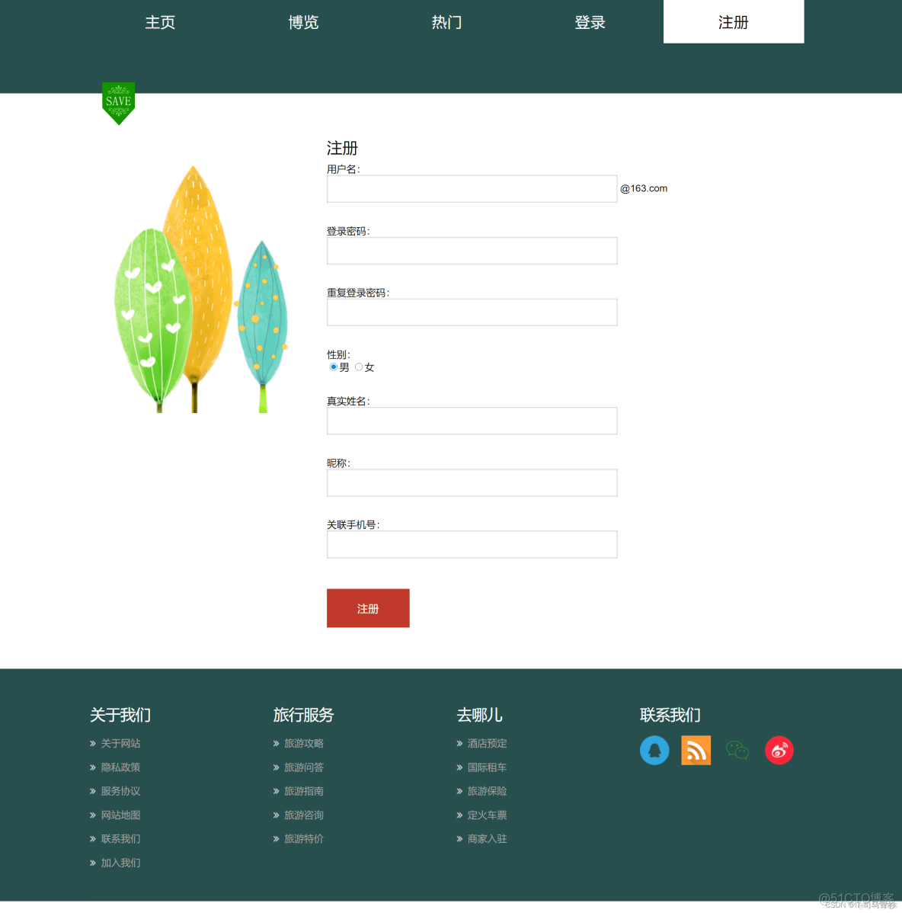Select the 男 gender radio button

(333, 367)
